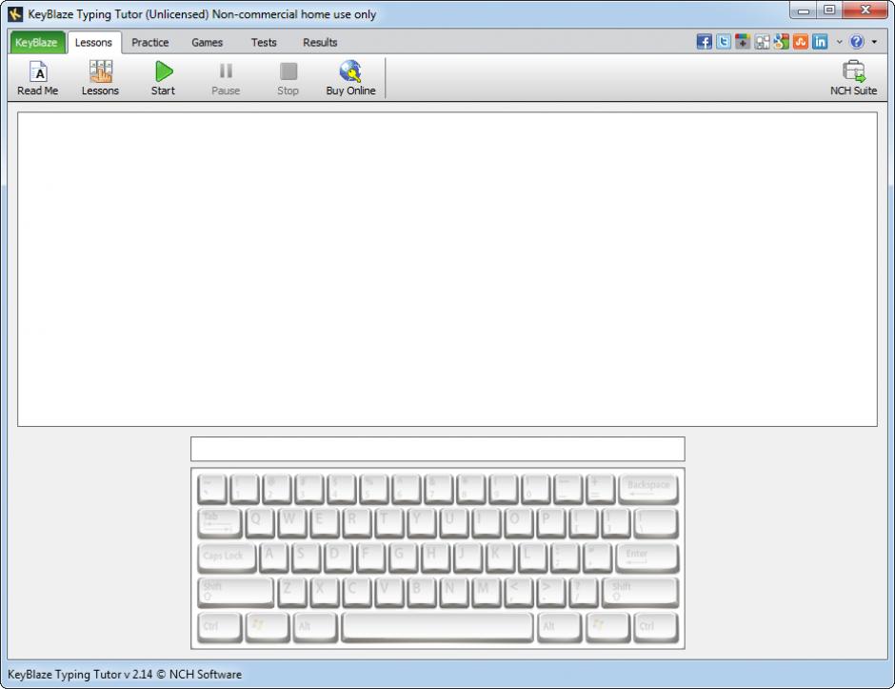
Task: Switch to the Practice tab
Action: click(150, 42)
